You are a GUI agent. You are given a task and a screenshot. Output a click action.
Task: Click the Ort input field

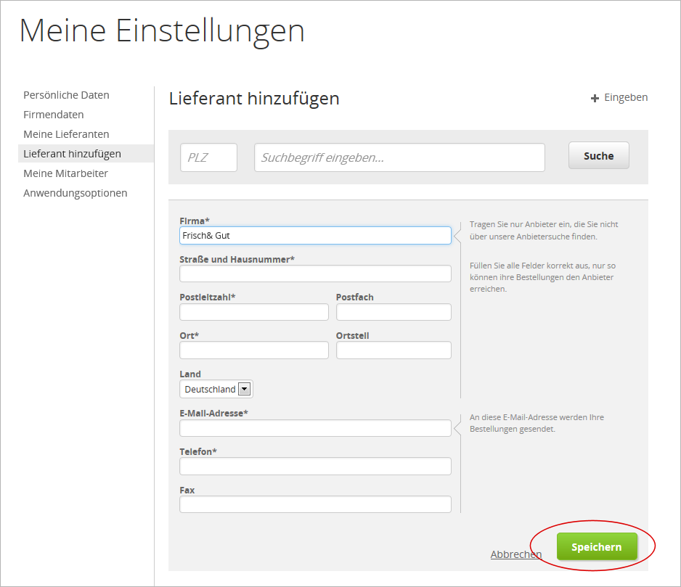[x=253, y=350]
